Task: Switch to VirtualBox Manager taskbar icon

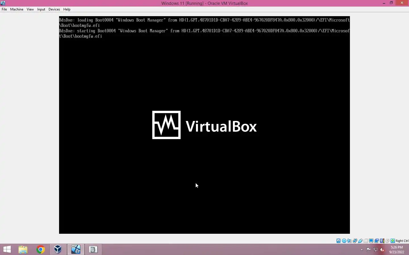Action: click(x=58, y=249)
